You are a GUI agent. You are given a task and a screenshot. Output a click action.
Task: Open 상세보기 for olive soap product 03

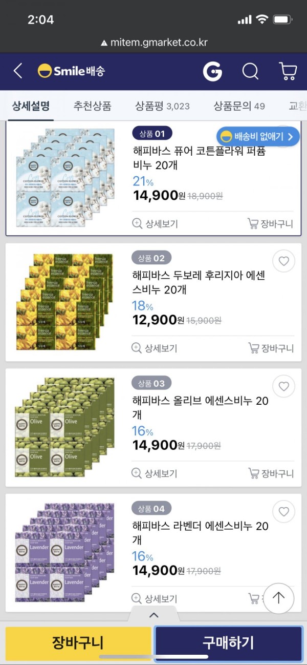coord(155,473)
